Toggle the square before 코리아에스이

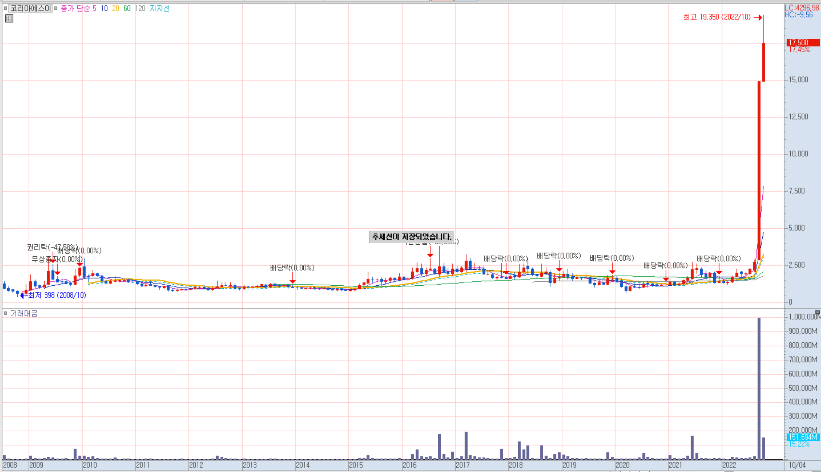6,8
